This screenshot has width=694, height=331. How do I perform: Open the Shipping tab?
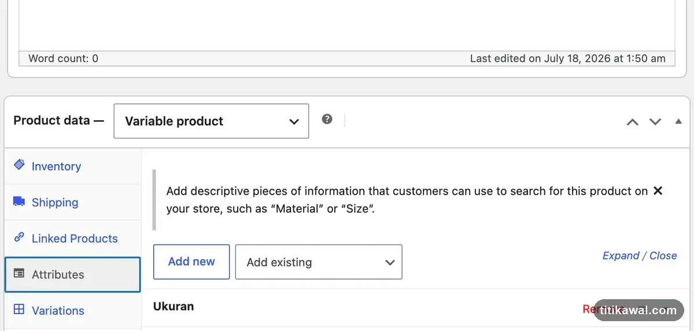click(x=73, y=202)
